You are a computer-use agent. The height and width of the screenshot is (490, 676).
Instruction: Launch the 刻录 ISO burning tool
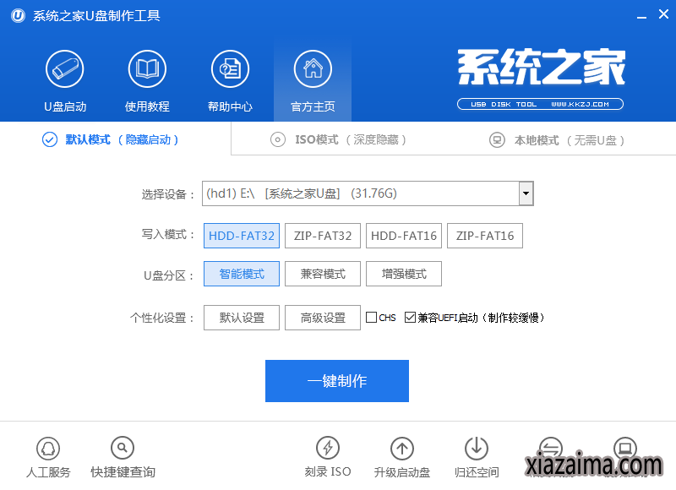pos(328,457)
